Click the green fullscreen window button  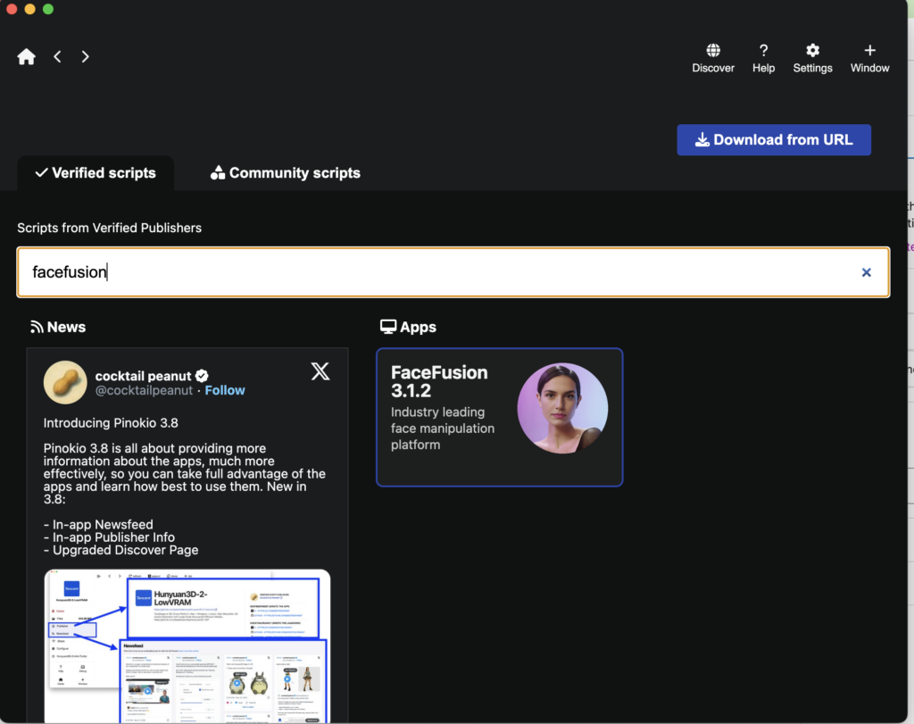(x=48, y=9)
